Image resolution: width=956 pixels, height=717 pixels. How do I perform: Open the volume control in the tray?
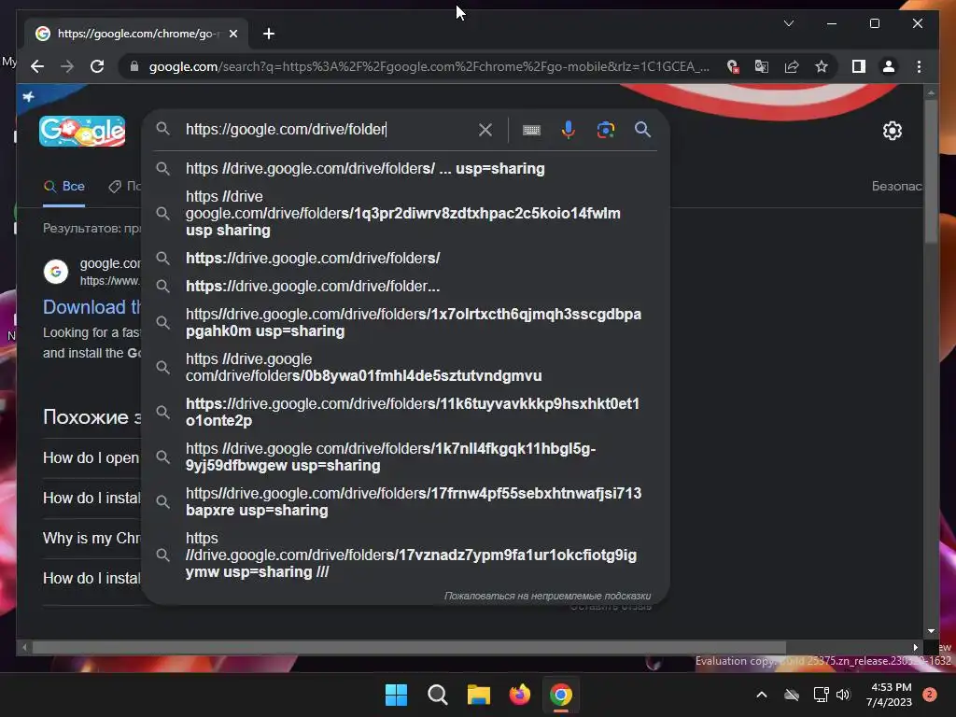tap(843, 695)
